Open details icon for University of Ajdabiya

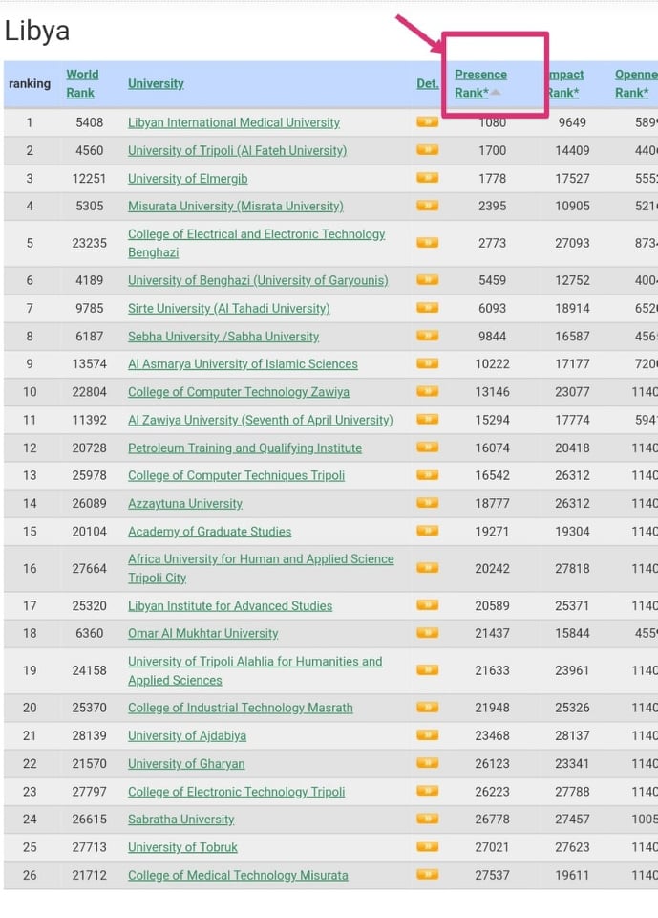pos(428,735)
